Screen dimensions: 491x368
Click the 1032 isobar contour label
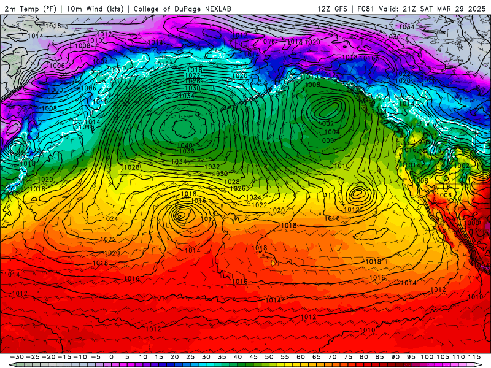pos(212,167)
